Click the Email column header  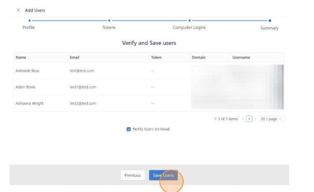point(74,58)
